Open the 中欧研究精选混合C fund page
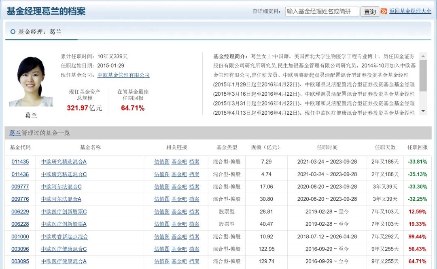 click(x=64, y=174)
